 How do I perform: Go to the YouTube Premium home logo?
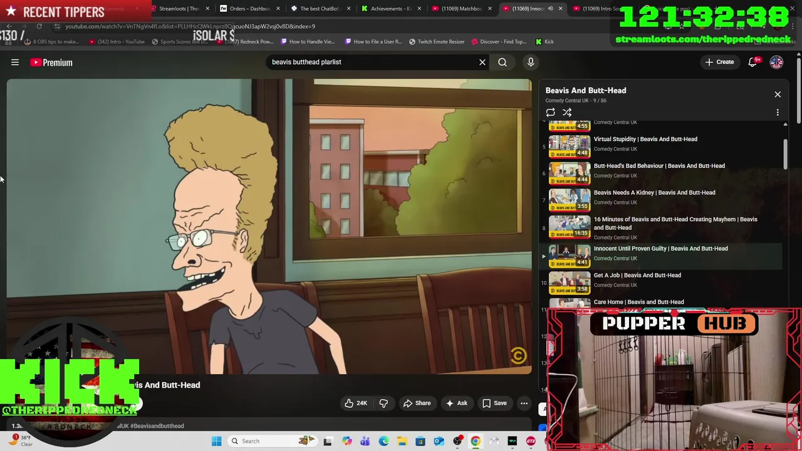click(51, 62)
